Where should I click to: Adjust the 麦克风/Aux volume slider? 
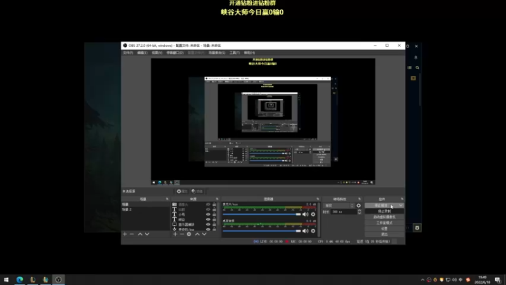pyautogui.click(x=262, y=214)
